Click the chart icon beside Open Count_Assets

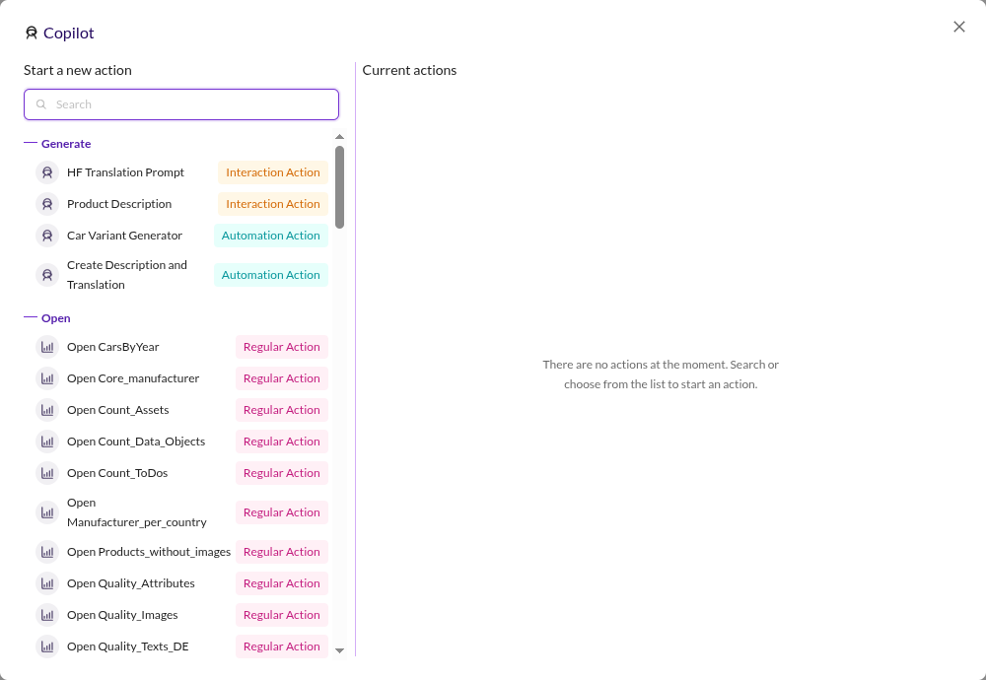click(x=47, y=410)
